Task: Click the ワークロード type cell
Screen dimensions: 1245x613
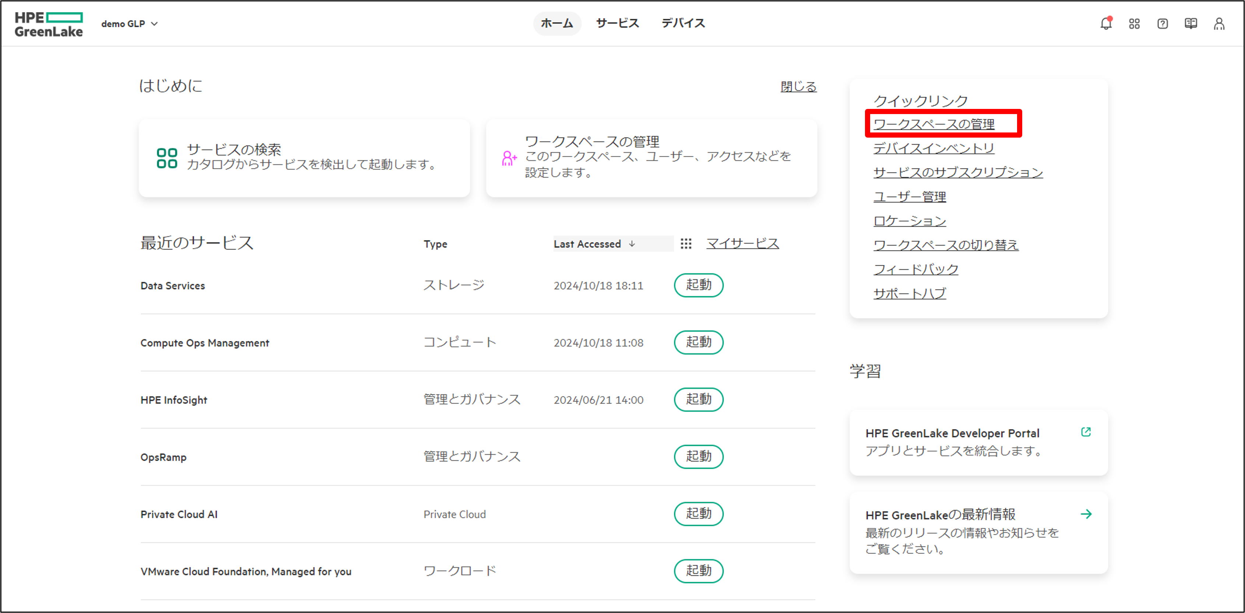Action: (x=460, y=571)
